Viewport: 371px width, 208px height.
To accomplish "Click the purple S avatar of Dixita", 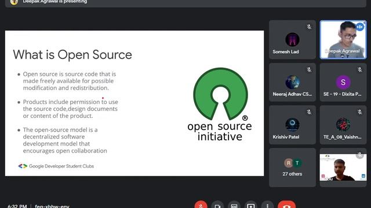I will [x=343, y=82].
